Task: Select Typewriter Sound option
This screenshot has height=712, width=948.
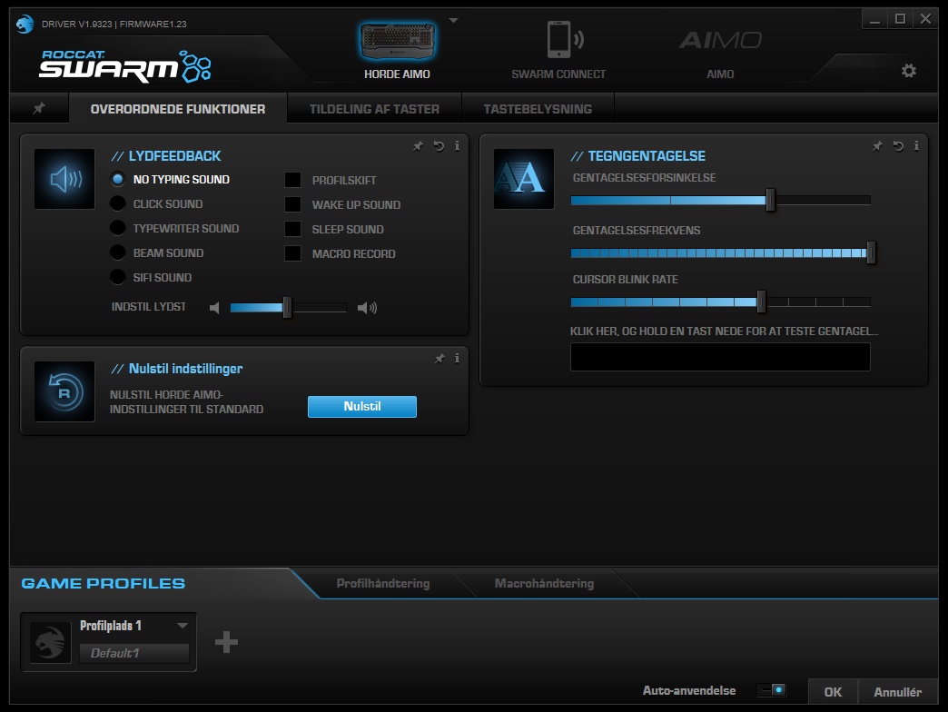Action: coord(118,228)
